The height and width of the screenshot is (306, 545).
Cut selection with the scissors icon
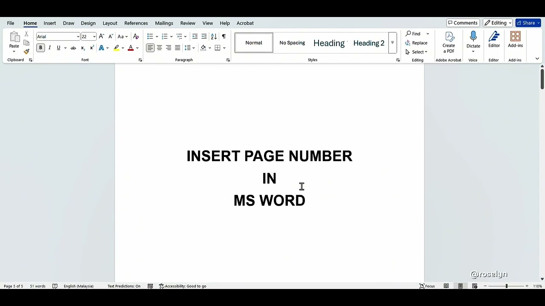pyautogui.click(x=26, y=34)
